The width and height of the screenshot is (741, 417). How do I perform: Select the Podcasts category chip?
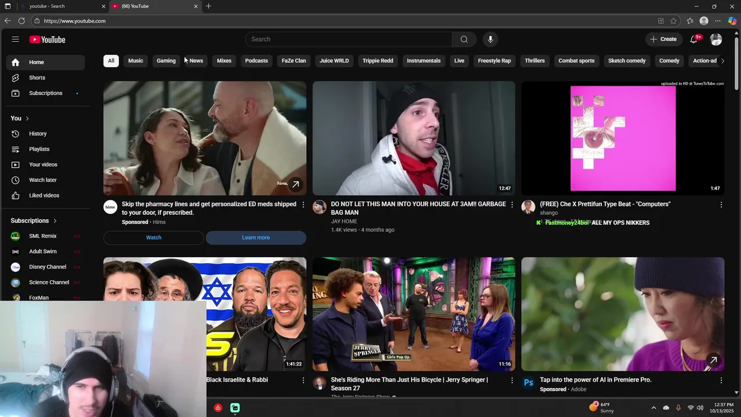point(256,61)
